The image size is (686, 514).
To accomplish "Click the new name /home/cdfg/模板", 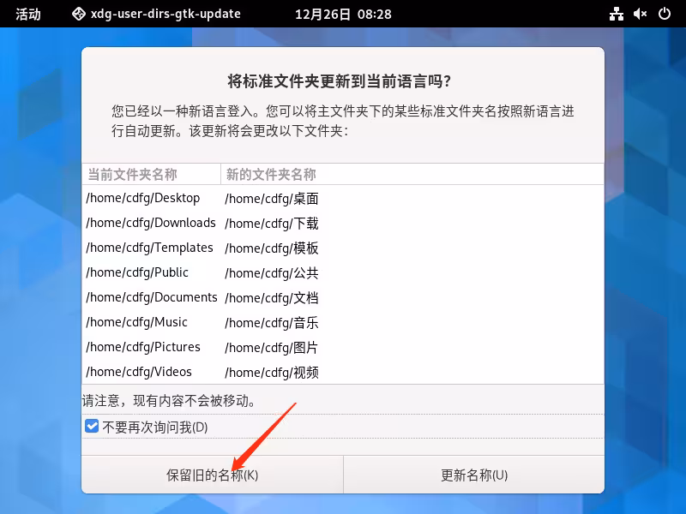I will coord(272,248).
